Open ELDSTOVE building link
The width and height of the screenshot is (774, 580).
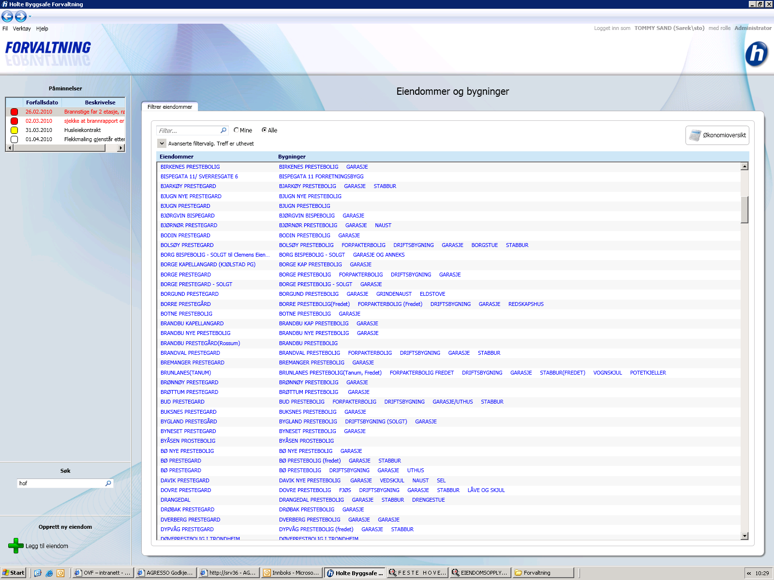click(432, 294)
